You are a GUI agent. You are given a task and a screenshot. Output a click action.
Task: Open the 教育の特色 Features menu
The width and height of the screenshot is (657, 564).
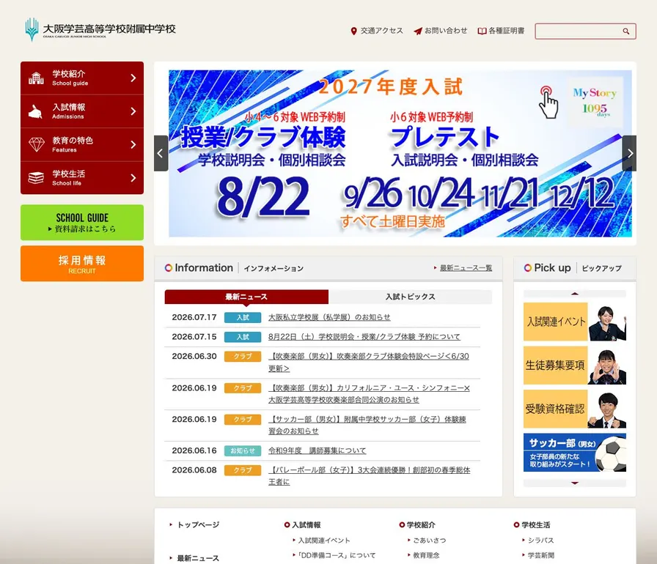coord(82,145)
